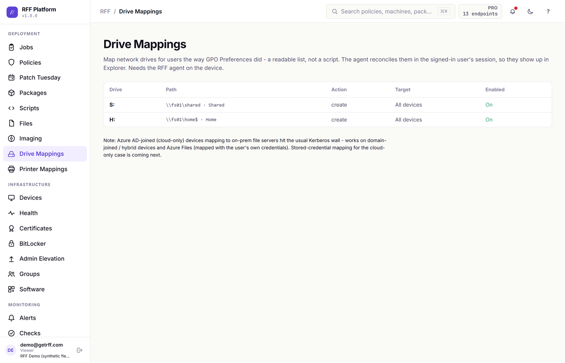
Task: Click the Drive column header
Action: (x=115, y=90)
